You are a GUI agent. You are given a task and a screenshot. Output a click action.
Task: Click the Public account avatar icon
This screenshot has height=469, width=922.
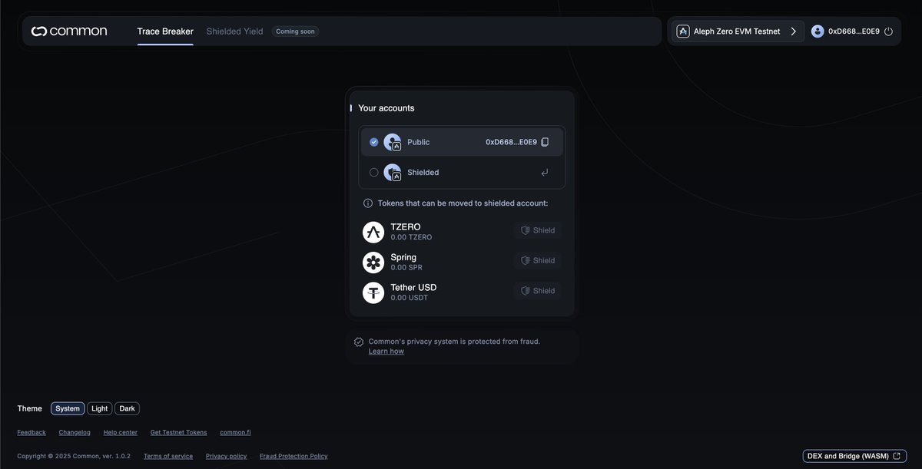[393, 142]
